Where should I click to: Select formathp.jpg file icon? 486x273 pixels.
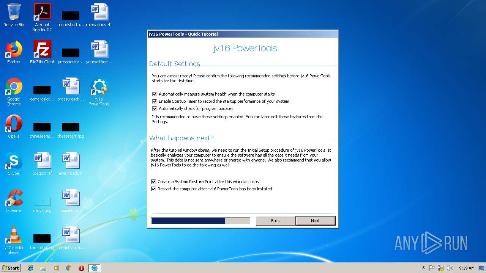[42, 240]
